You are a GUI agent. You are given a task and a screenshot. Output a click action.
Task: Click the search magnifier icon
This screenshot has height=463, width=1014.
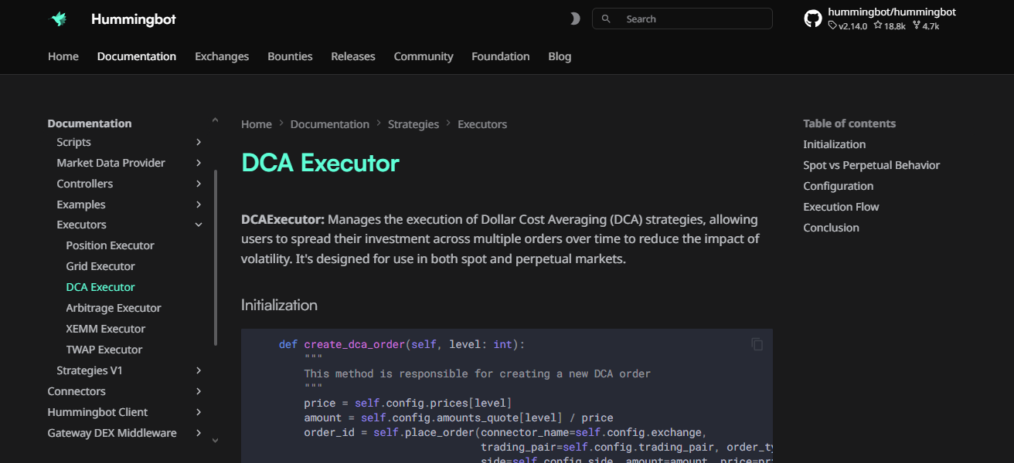[x=606, y=19]
